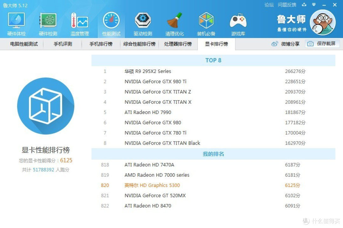The width and height of the screenshot is (343, 228).
Task: Open the 问题反馈 feedback link
Action: 287,5
